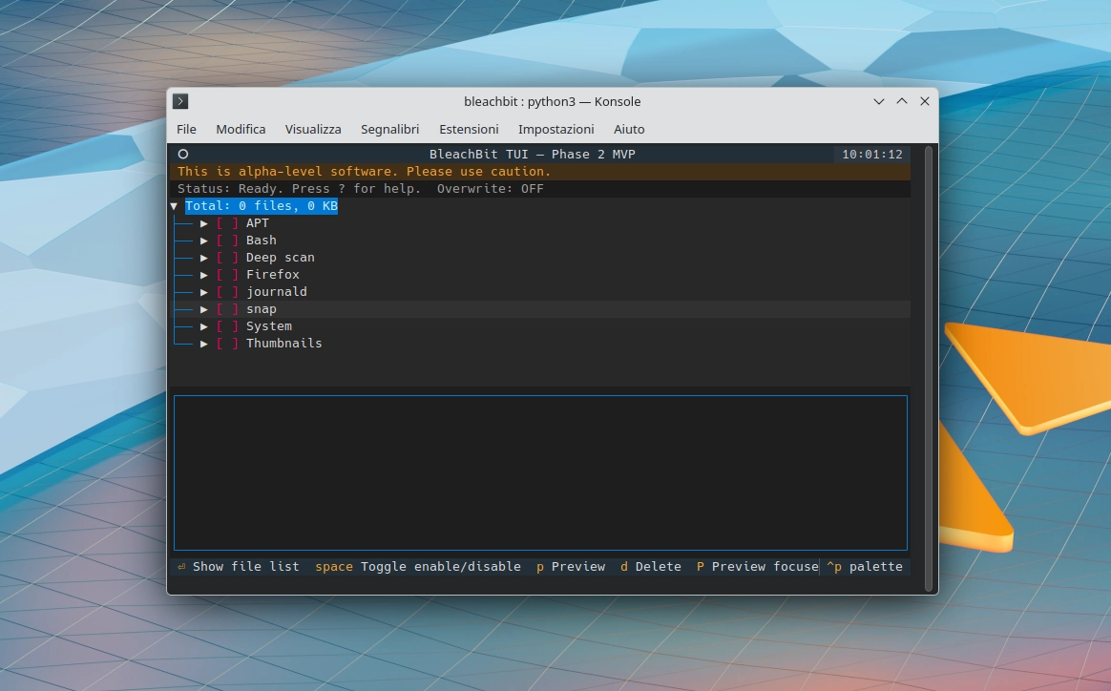
Task: Enable the Deep scan checkbox
Action: coord(227,258)
